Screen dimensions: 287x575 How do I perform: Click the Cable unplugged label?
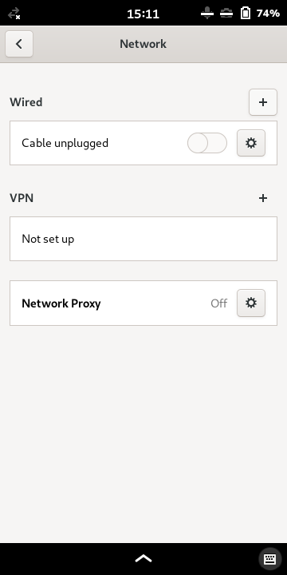pyautogui.click(x=65, y=143)
